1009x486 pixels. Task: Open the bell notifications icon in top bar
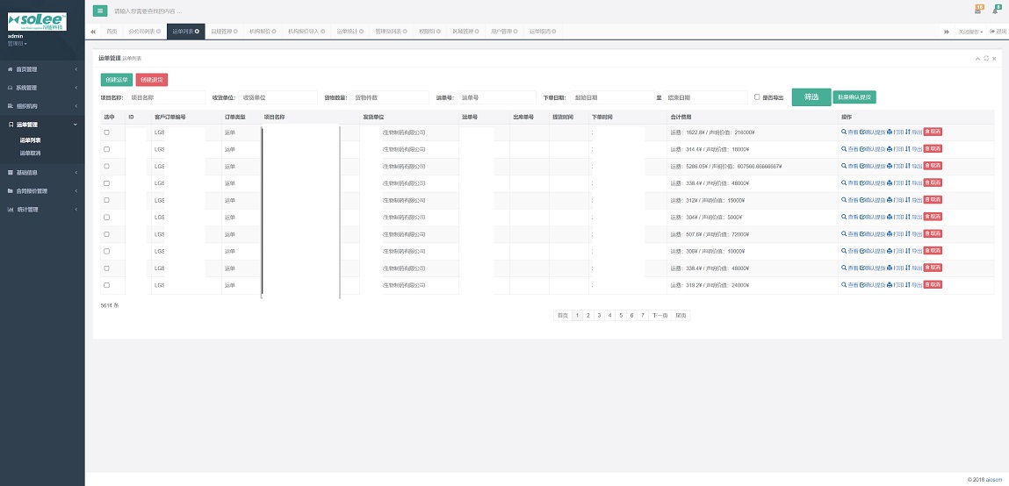pos(996,11)
